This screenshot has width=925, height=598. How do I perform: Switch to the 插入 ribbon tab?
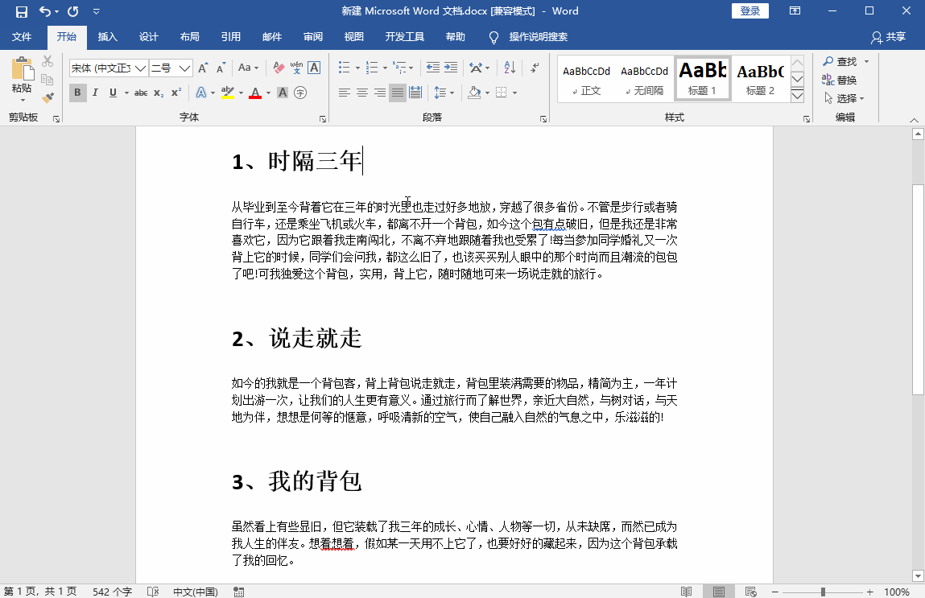pyautogui.click(x=109, y=36)
